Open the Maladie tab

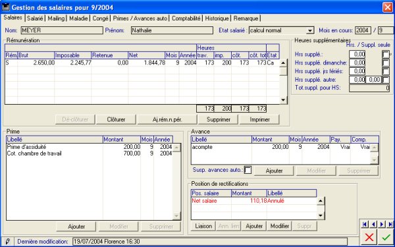(78, 18)
